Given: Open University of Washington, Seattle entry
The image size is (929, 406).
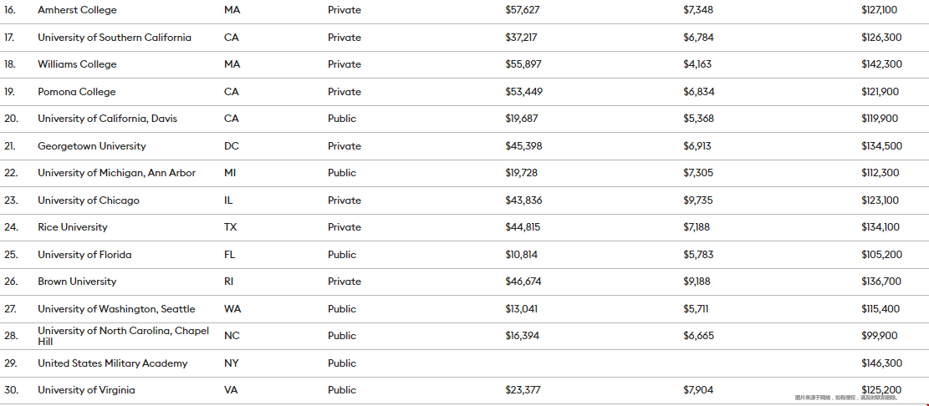Looking at the screenshot, I should click(116, 309).
